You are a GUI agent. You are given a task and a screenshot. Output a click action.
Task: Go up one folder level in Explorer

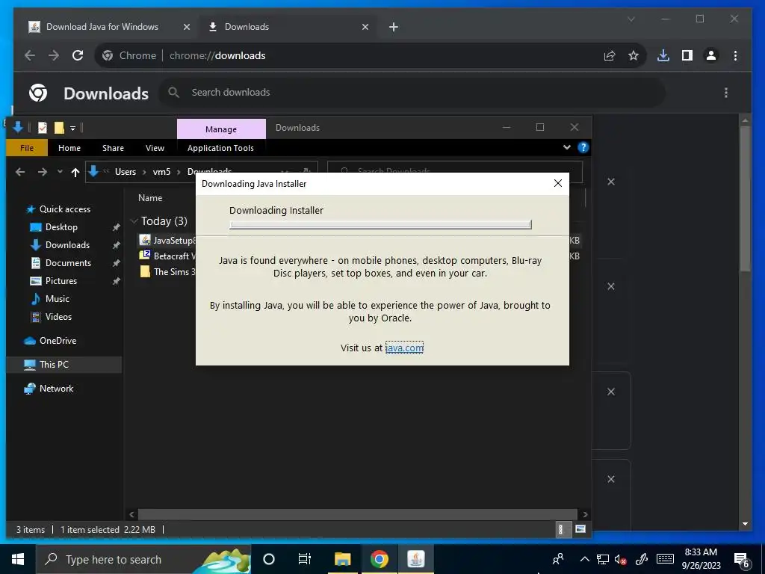tap(75, 172)
